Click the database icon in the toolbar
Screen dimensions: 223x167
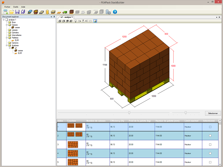[x=108, y=12]
